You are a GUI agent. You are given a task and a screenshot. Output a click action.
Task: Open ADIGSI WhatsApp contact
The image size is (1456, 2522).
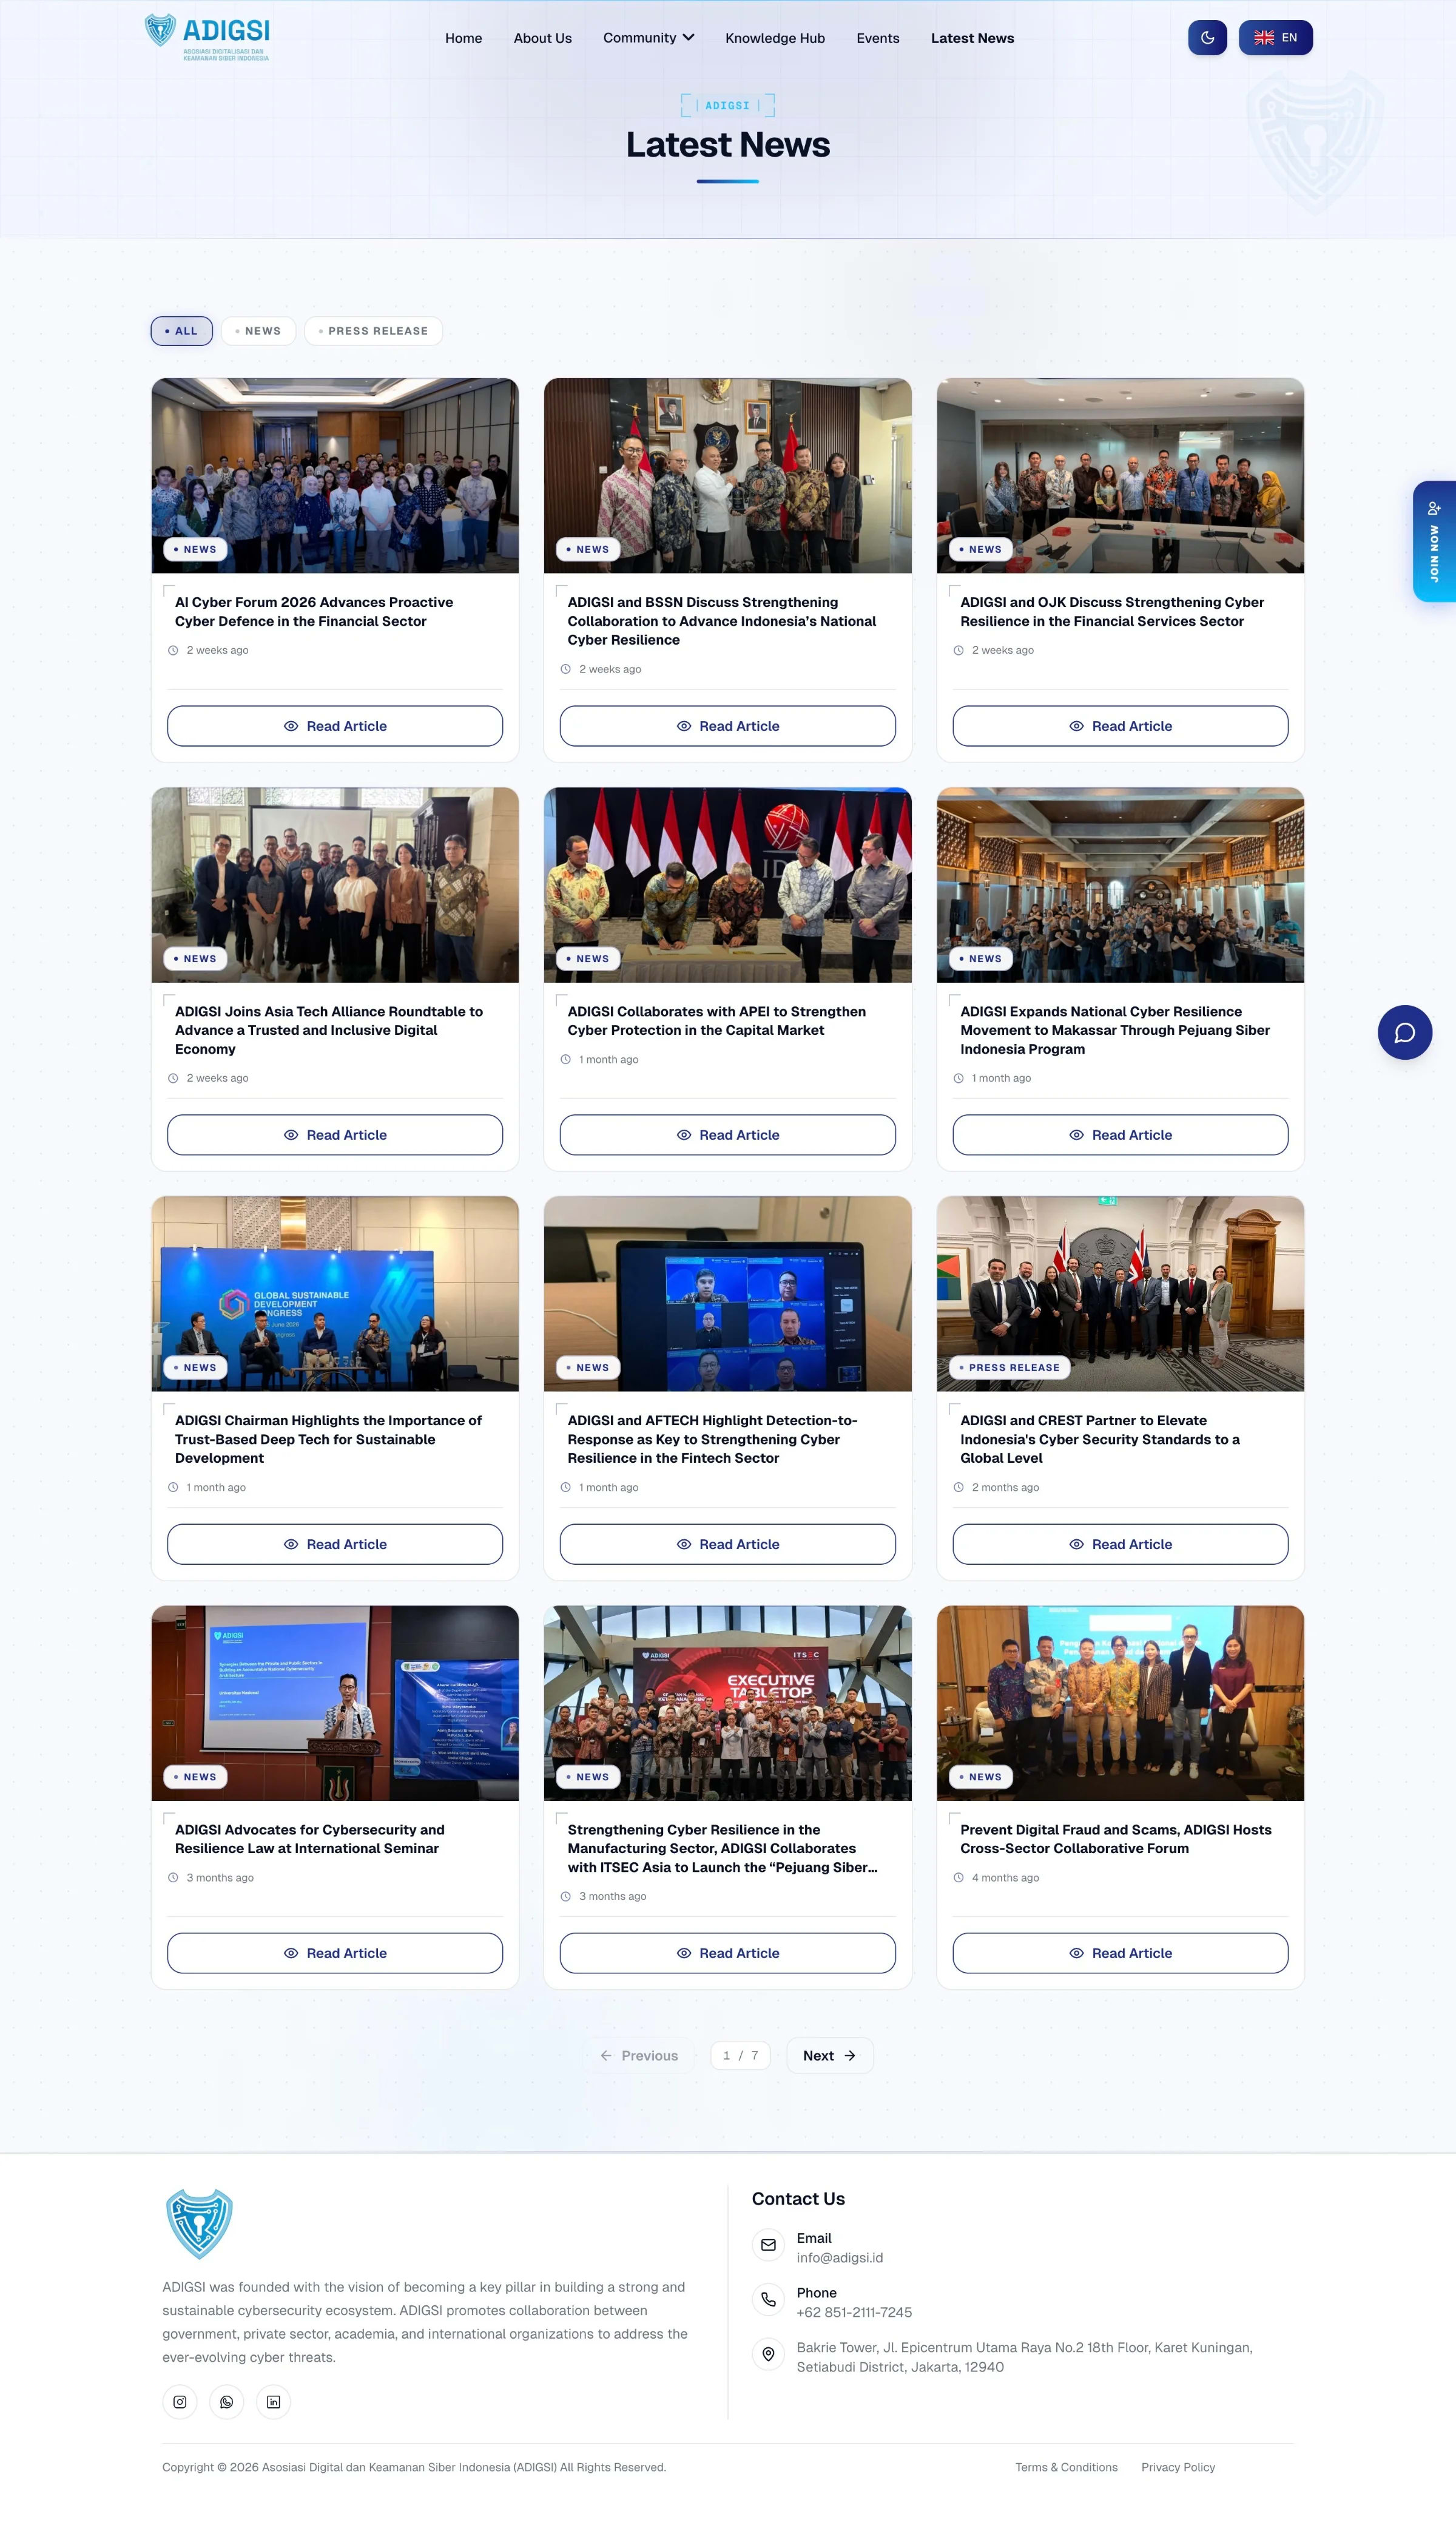[227, 2402]
